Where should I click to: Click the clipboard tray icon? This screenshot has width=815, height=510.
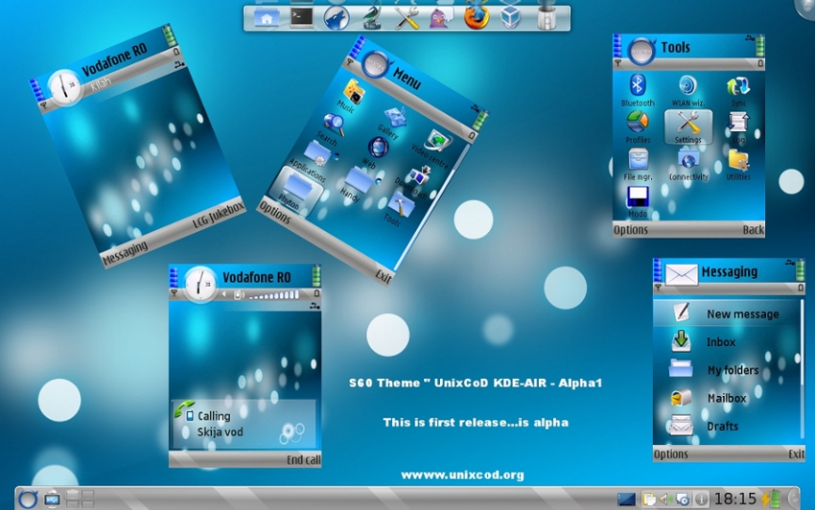[649, 499]
